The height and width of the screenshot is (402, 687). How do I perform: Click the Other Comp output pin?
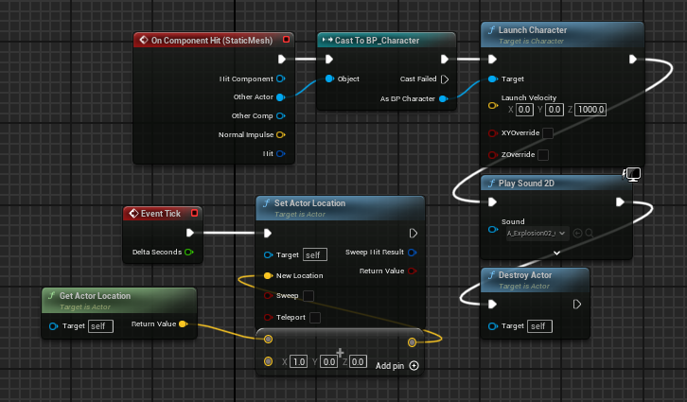[281, 116]
